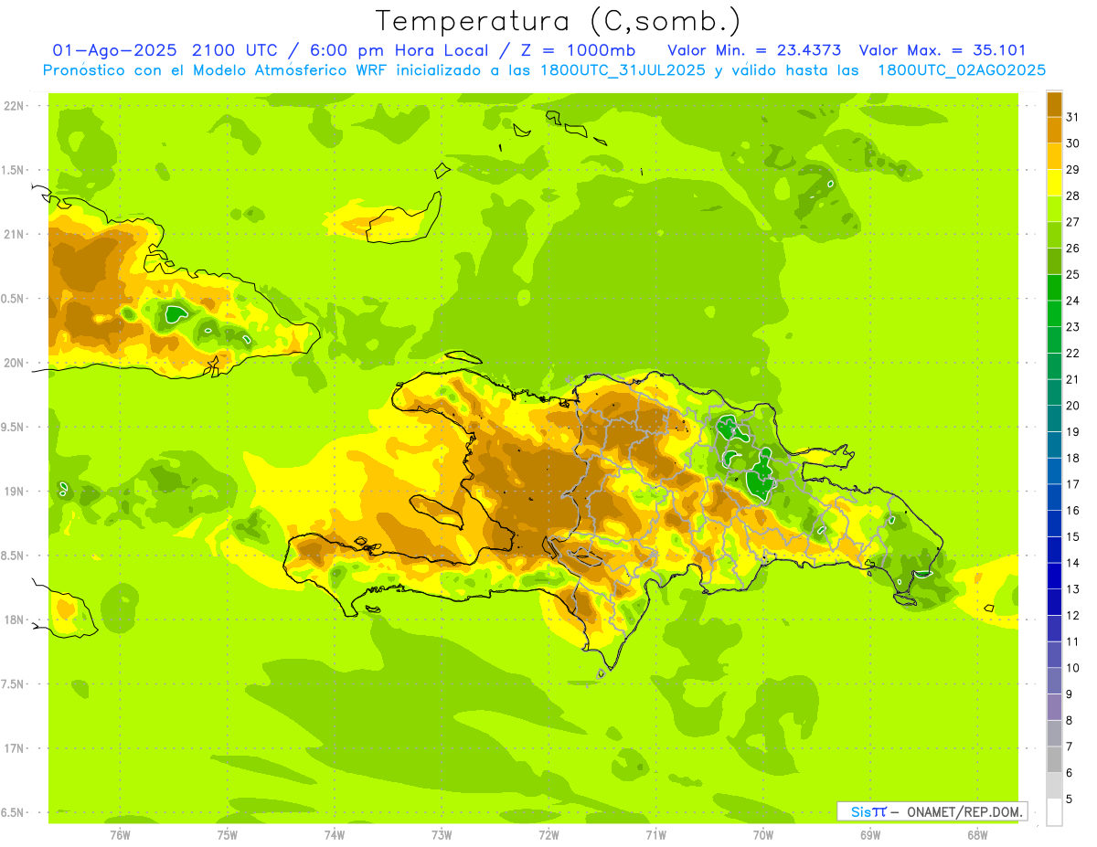The image size is (1097, 847).
Task: Click the gray legend swatch between 6 and 7
Action: [x=1054, y=759]
